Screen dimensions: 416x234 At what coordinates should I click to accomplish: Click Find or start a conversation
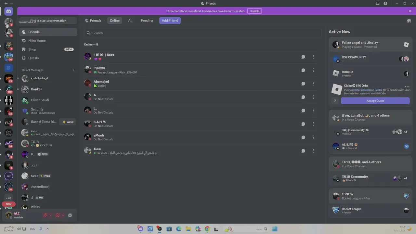(48, 20)
